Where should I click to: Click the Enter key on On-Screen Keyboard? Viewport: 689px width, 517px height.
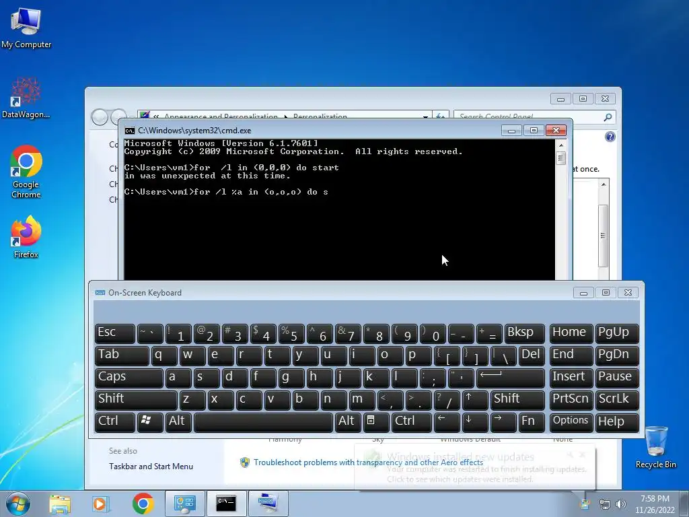[511, 378]
